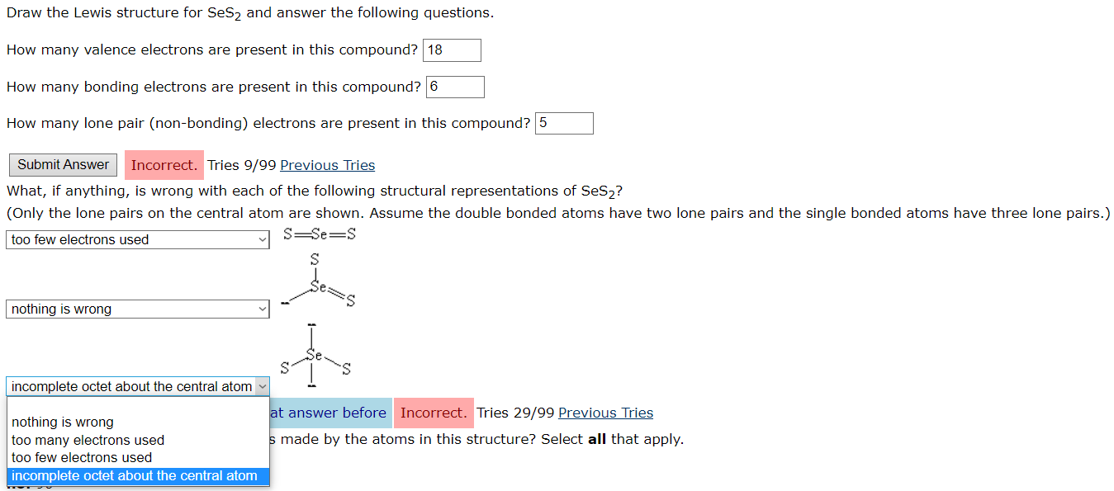The image size is (1114, 491).
Task: Click the S=Se=S structure drawing
Action: (x=320, y=234)
